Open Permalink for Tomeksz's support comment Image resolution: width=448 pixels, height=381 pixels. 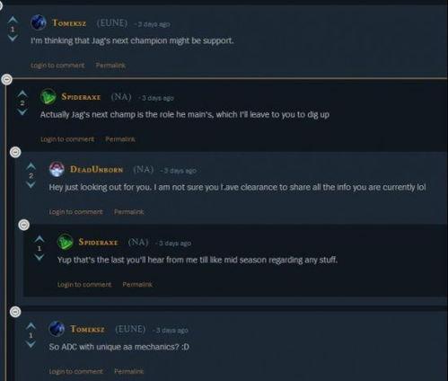point(110,66)
